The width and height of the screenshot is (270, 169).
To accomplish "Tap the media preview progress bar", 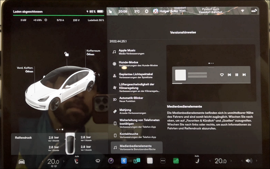I will pyautogui.click(x=211, y=83).
